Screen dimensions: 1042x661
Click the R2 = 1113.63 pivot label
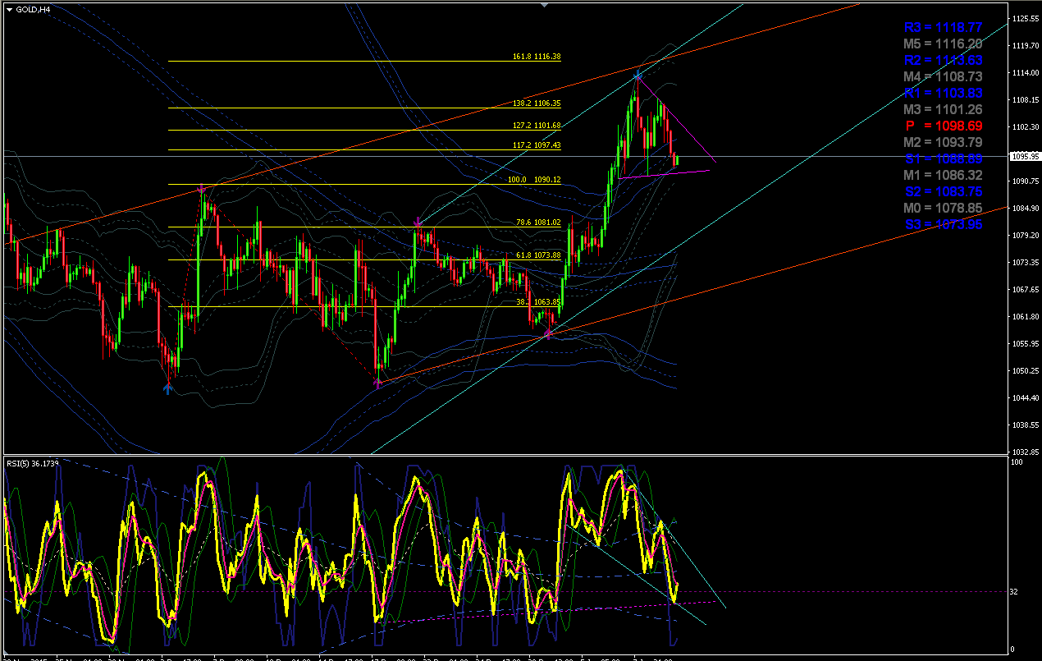(x=943, y=61)
